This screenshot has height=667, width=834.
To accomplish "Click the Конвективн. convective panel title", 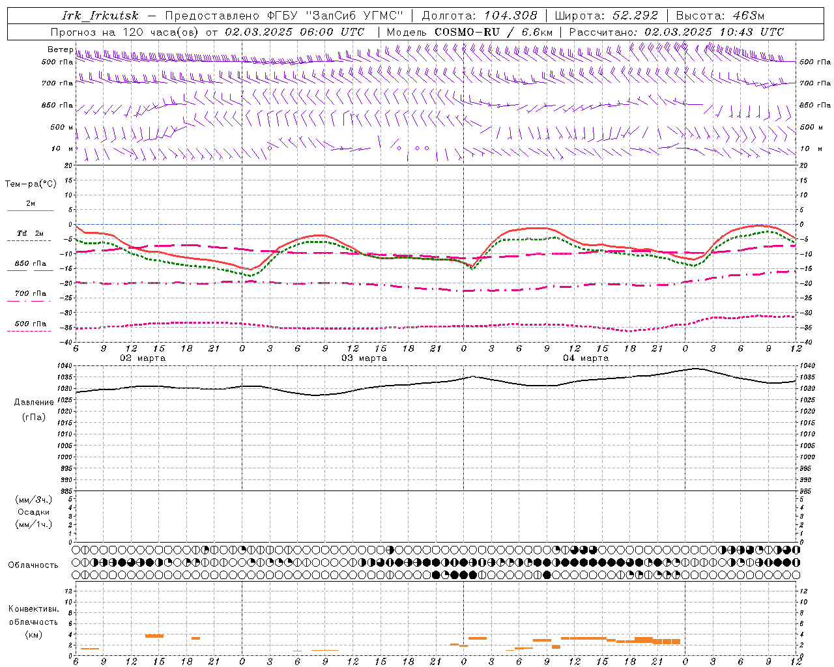I will tap(33, 609).
